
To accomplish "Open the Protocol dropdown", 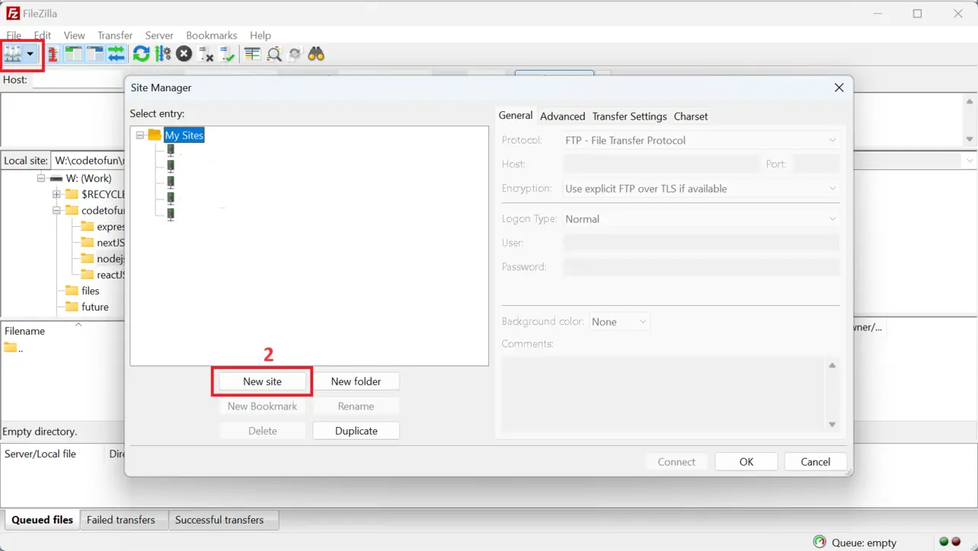I will 701,140.
